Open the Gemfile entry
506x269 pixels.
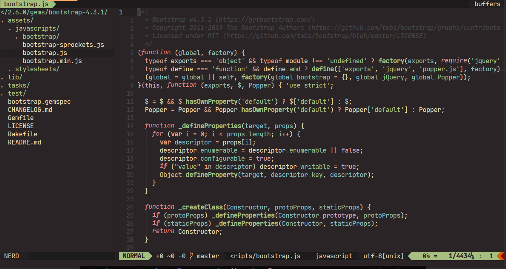click(x=21, y=118)
